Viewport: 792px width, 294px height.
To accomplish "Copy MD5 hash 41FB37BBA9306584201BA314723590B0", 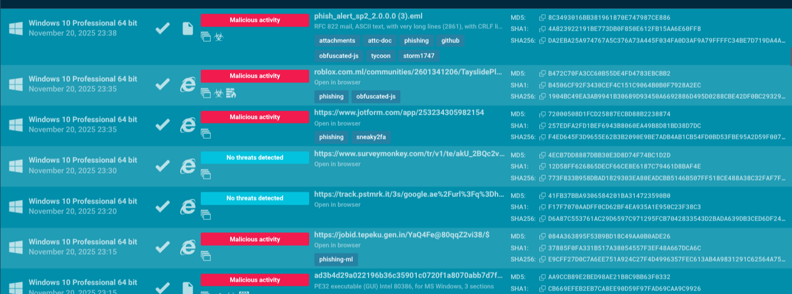I will [x=542, y=196].
